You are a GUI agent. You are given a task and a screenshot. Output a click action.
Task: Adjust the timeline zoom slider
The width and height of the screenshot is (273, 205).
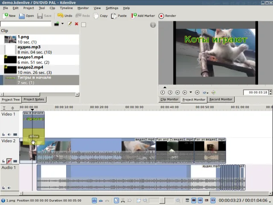(161, 200)
